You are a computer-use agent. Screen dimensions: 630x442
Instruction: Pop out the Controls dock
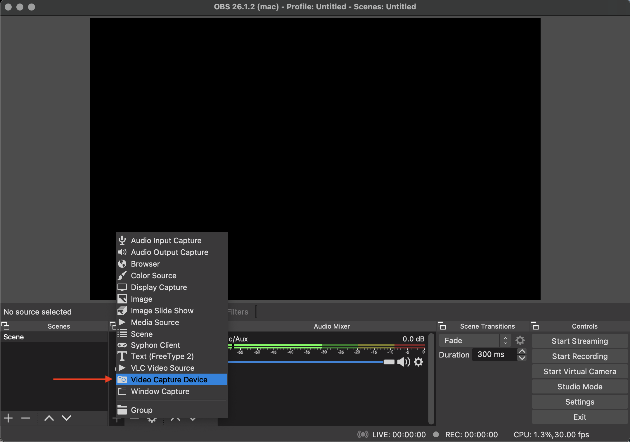(535, 326)
